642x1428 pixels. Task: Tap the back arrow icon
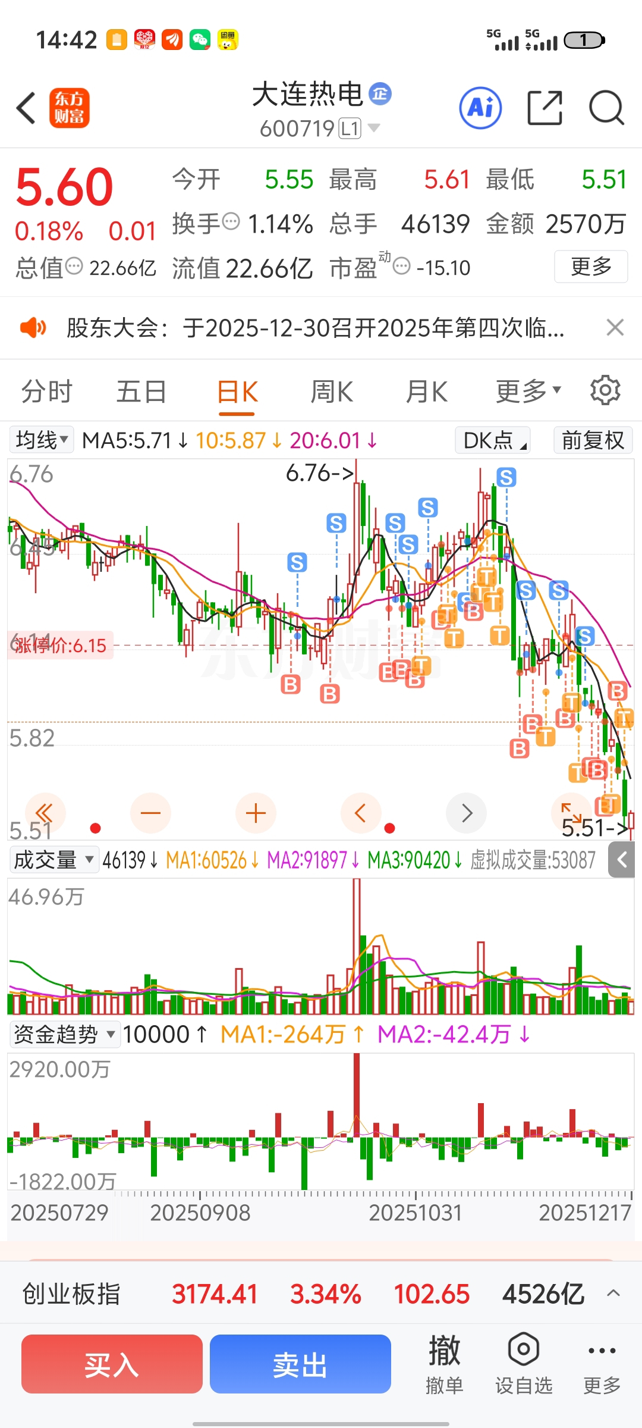[26, 108]
